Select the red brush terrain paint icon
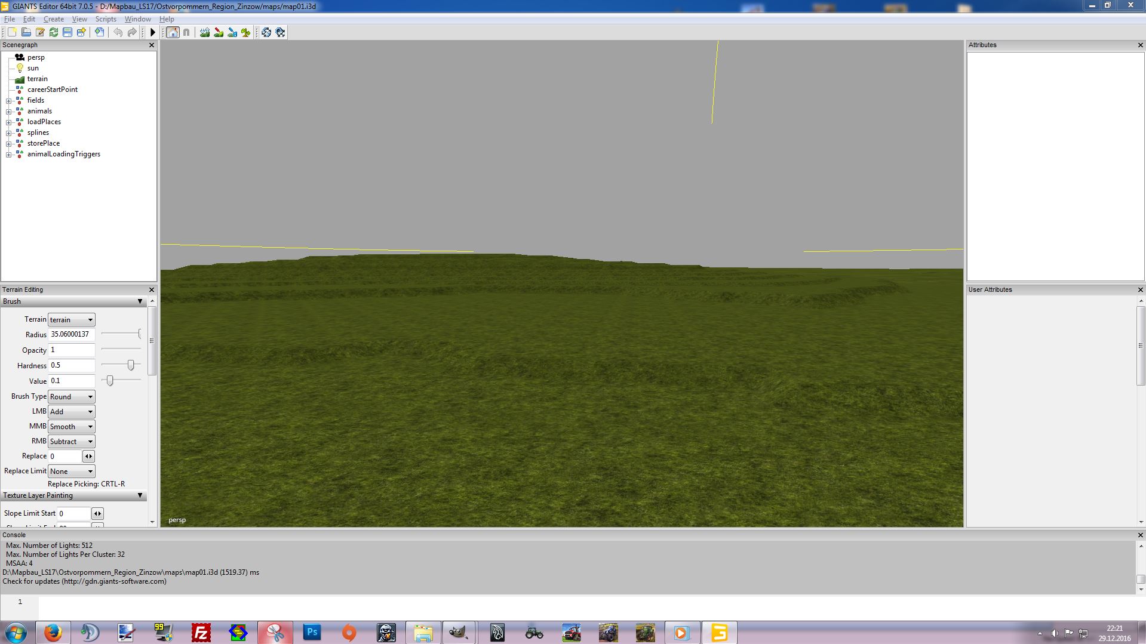 pos(219,32)
